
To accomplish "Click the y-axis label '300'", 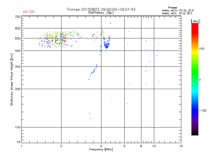I will coord(18,67).
